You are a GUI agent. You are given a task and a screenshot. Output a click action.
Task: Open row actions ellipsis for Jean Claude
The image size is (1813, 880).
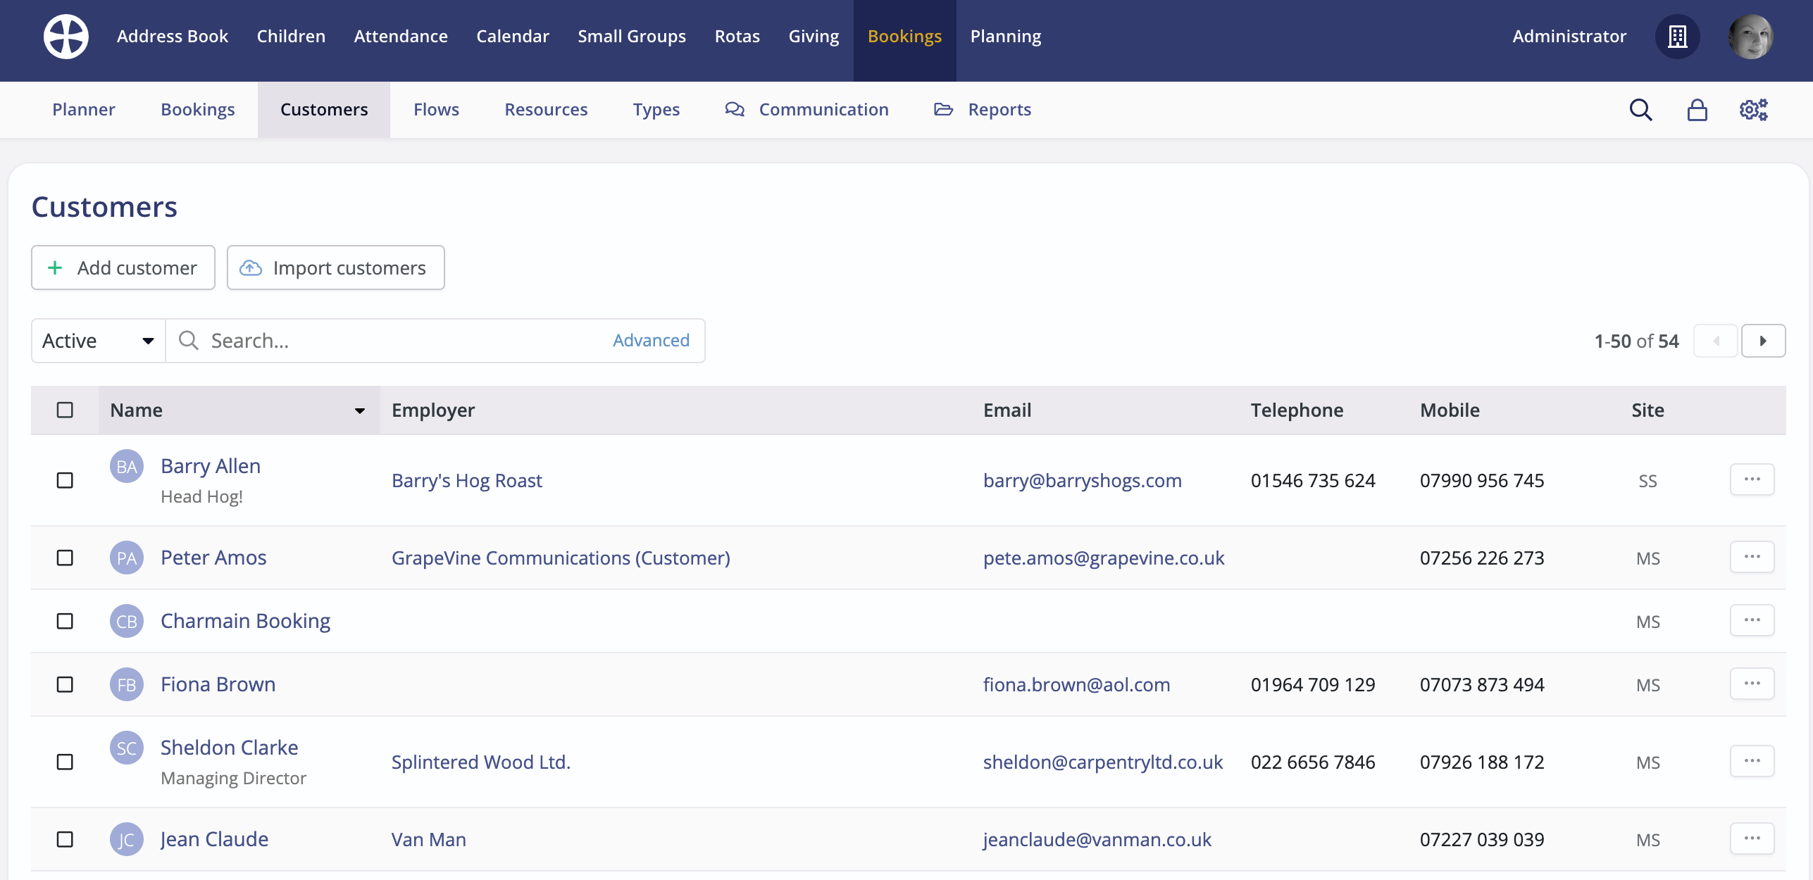click(x=1753, y=838)
